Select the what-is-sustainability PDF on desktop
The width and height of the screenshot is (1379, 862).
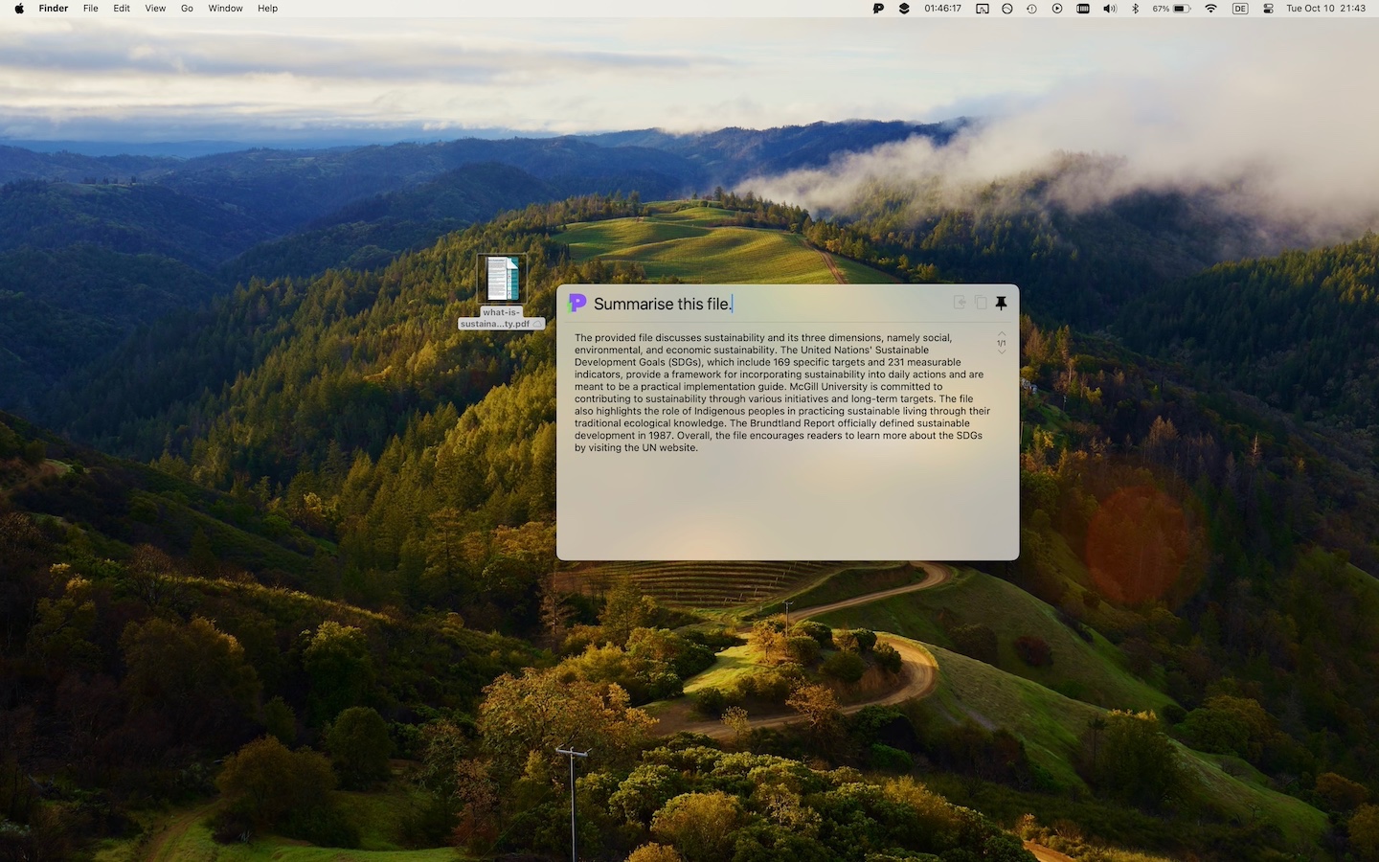[x=502, y=280]
